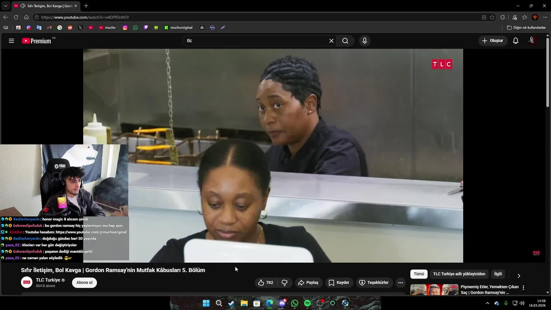The height and width of the screenshot is (310, 551).
Task: Open the Instagram bookmark
Action: click(x=125, y=28)
